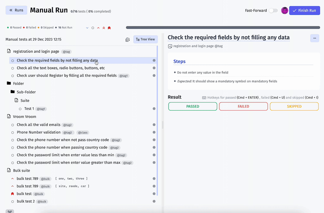This screenshot has height=213, width=324.
Task: Open the three-dots test options menu
Action: (315, 38)
